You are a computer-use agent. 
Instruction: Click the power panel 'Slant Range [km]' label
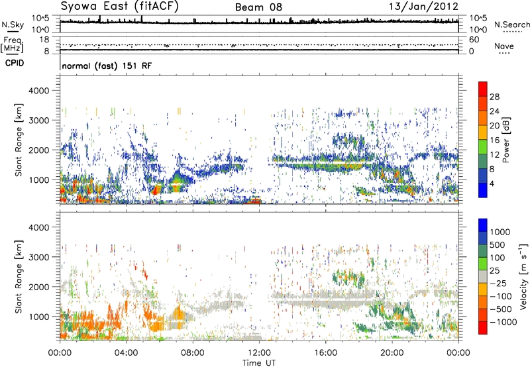19,140
